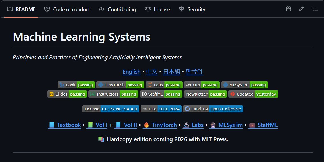Open the outline list icon
Viewport: 324px width, 162px height.
[x=315, y=9]
